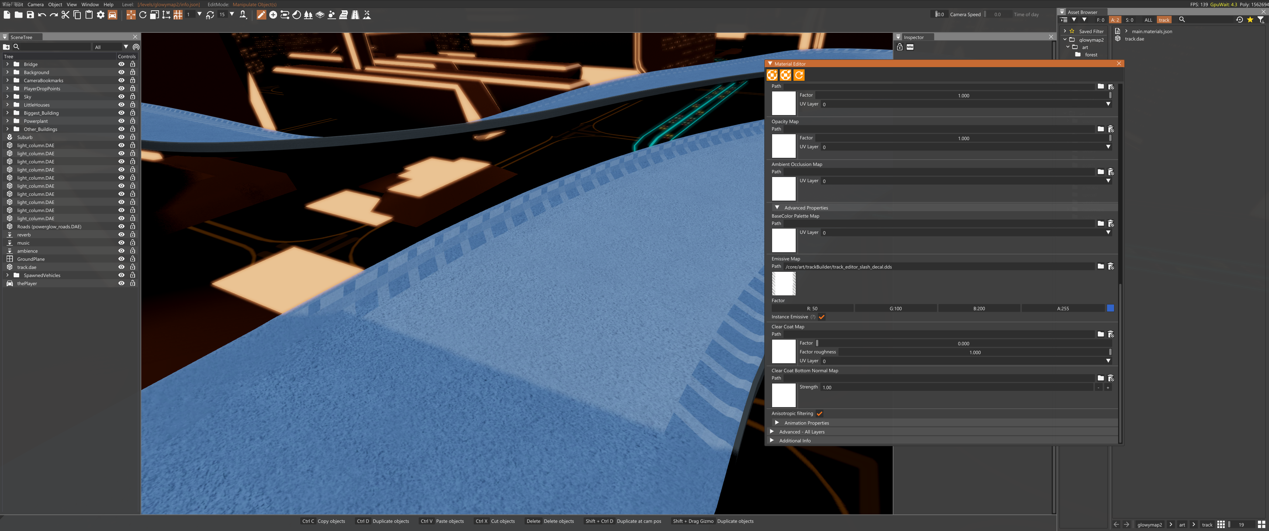Select the Forest editor tree tool
The height and width of the screenshot is (531, 1269).
pyautogui.click(x=308, y=15)
